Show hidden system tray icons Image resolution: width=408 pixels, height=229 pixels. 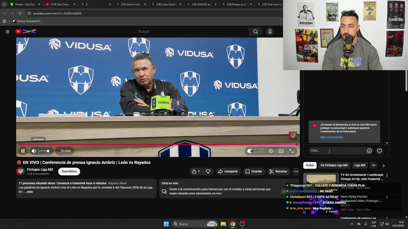point(352,224)
